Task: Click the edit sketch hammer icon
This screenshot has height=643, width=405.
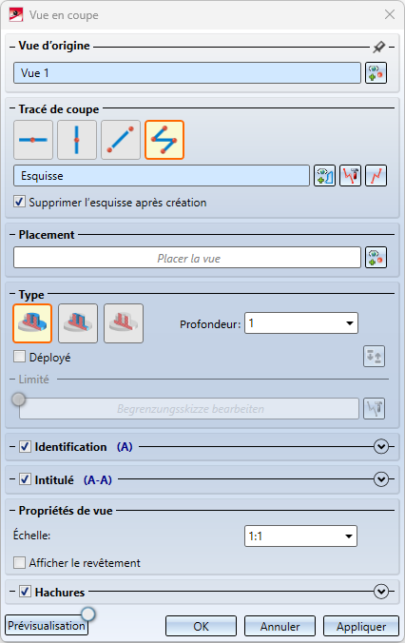Action: pyautogui.click(x=351, y=176)
